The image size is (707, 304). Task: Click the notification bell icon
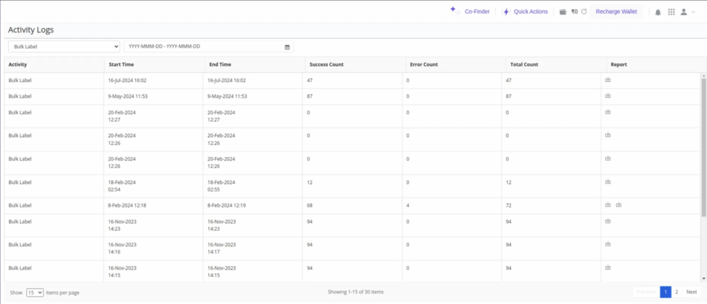pos(657,12)
